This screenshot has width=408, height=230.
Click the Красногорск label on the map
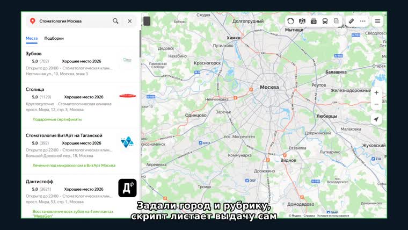click(x=207, y=63)
